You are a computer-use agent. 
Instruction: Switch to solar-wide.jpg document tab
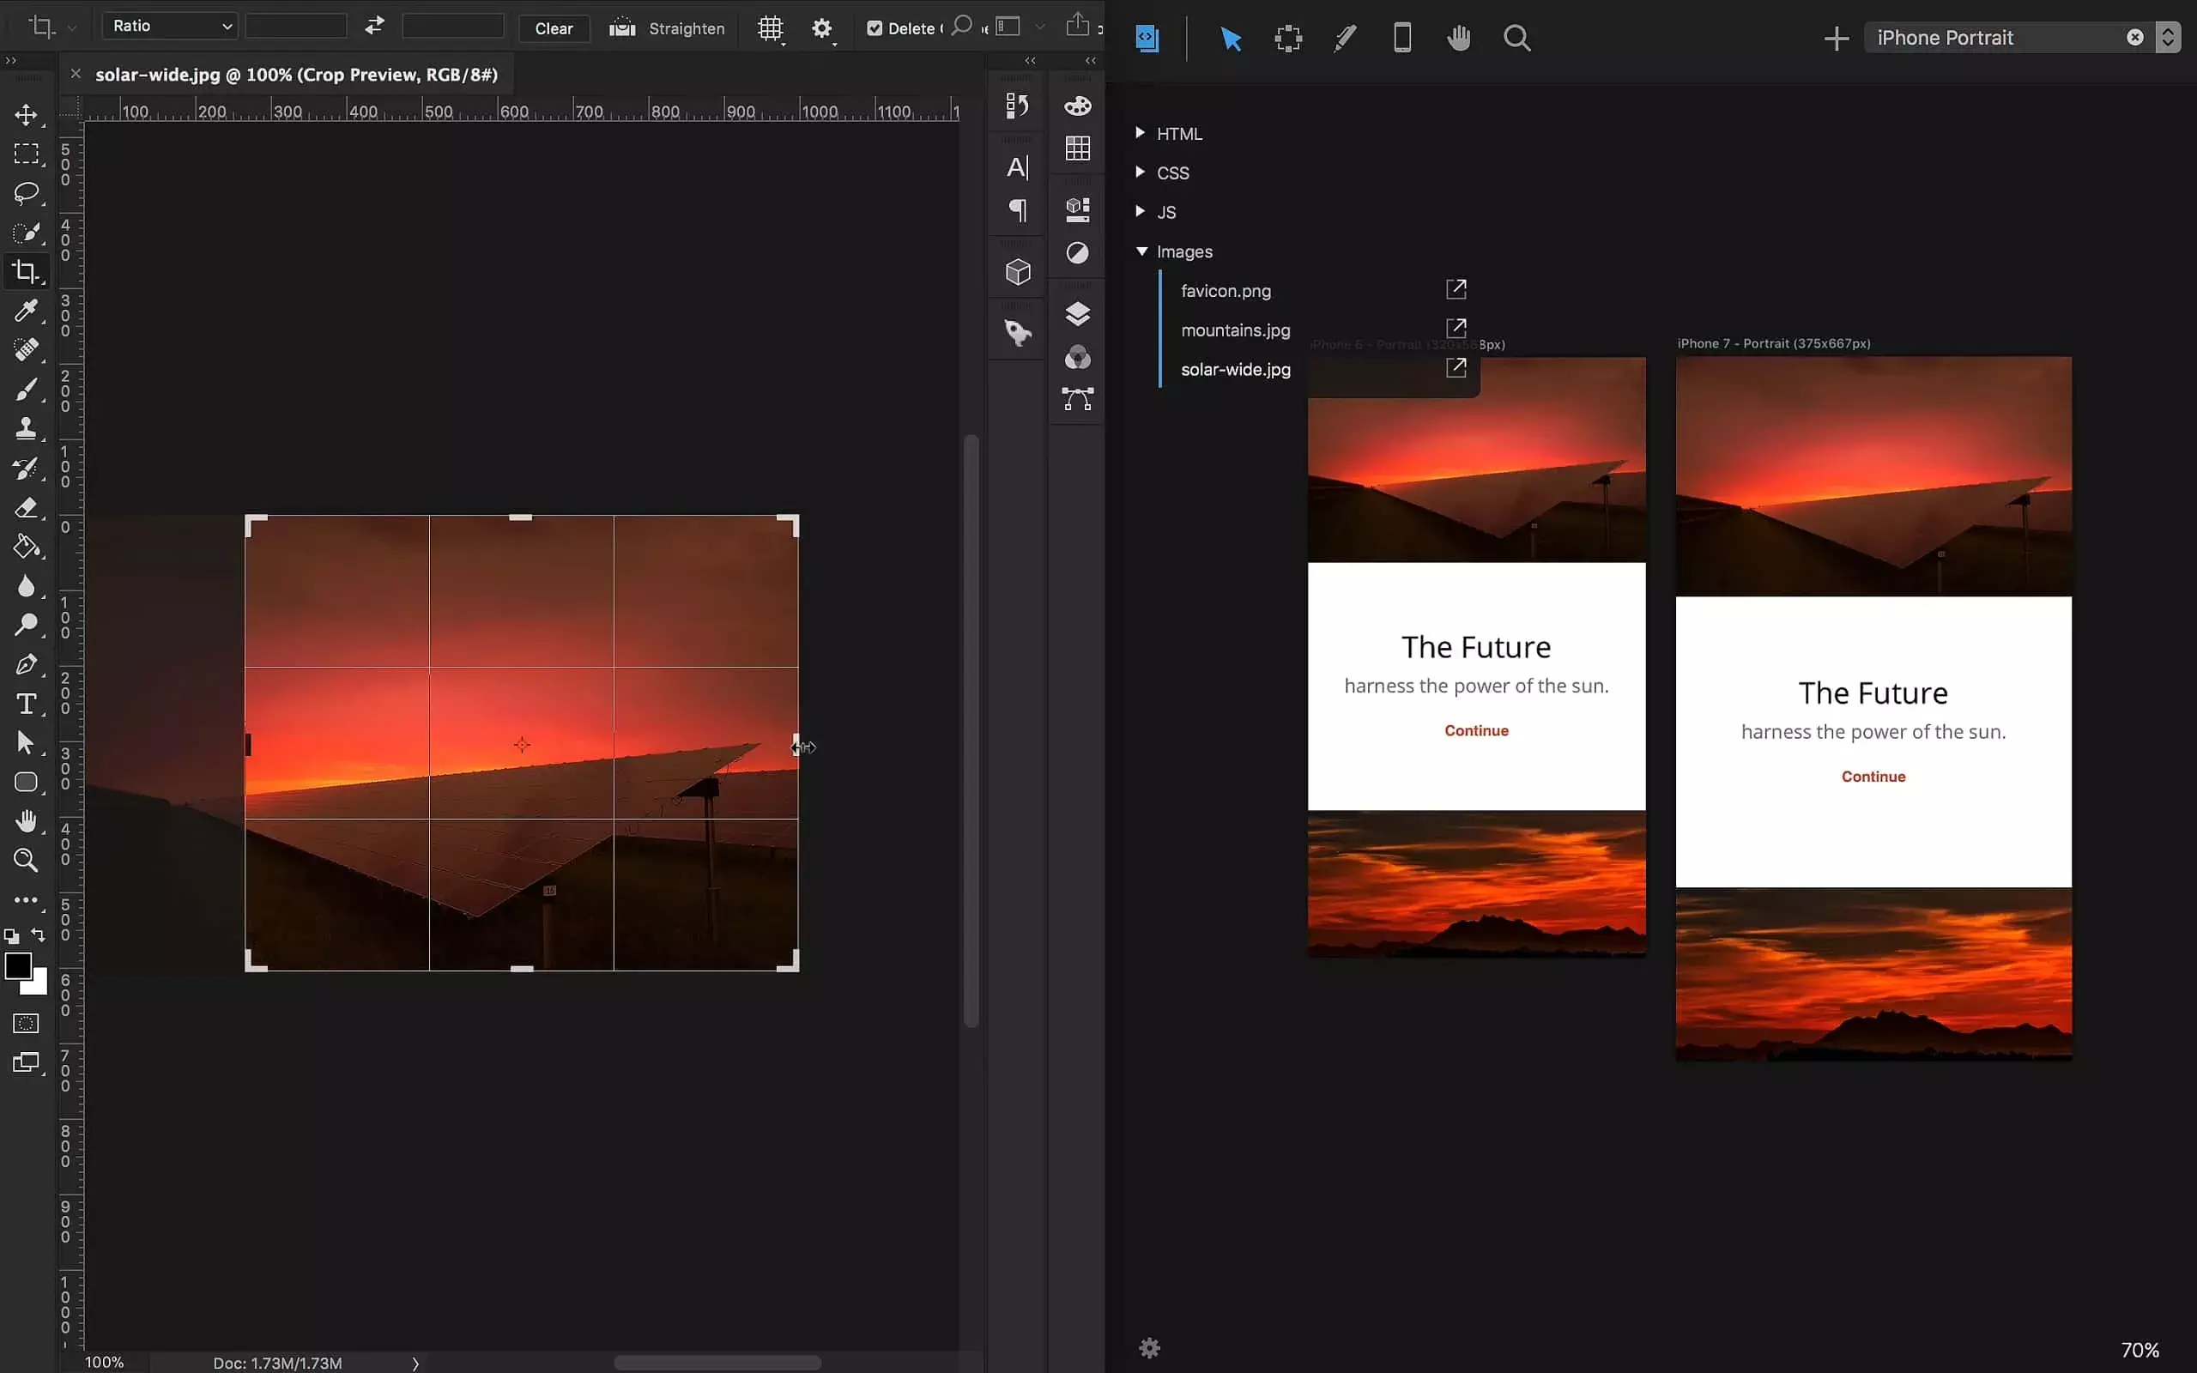pyautogui.click(x=296, y=75)
